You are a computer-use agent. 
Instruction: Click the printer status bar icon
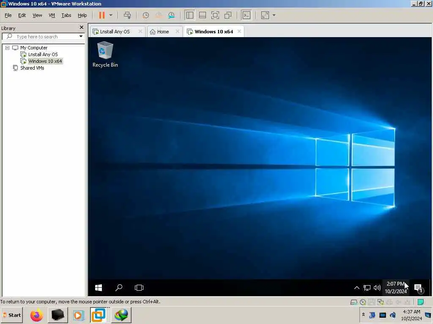click(389, 302)
